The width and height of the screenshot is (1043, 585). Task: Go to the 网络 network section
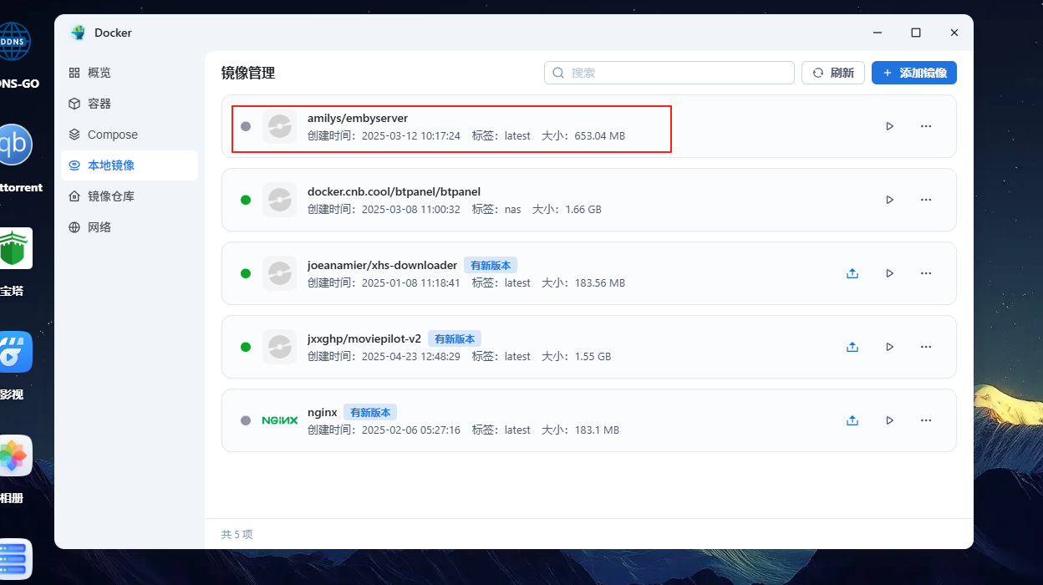(130, 227)
